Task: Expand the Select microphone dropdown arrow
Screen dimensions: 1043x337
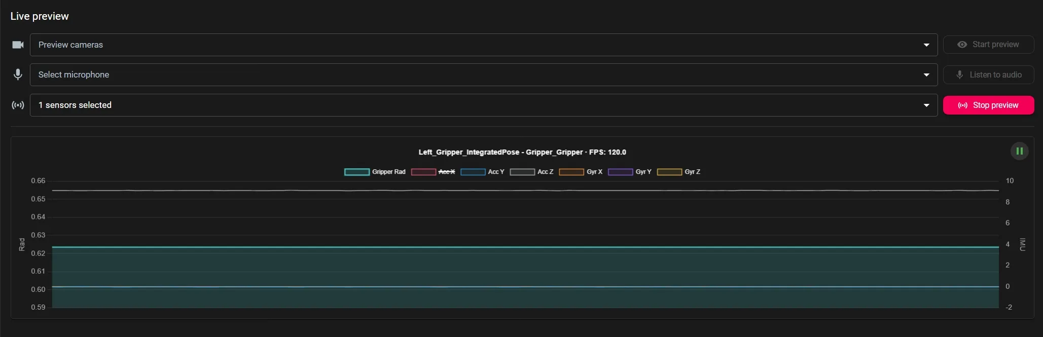Action: click(926, 75)
